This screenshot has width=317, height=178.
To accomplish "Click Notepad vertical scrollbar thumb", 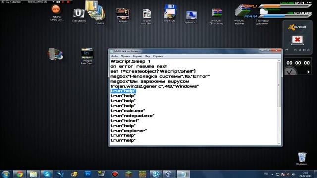I will (279, 85).
